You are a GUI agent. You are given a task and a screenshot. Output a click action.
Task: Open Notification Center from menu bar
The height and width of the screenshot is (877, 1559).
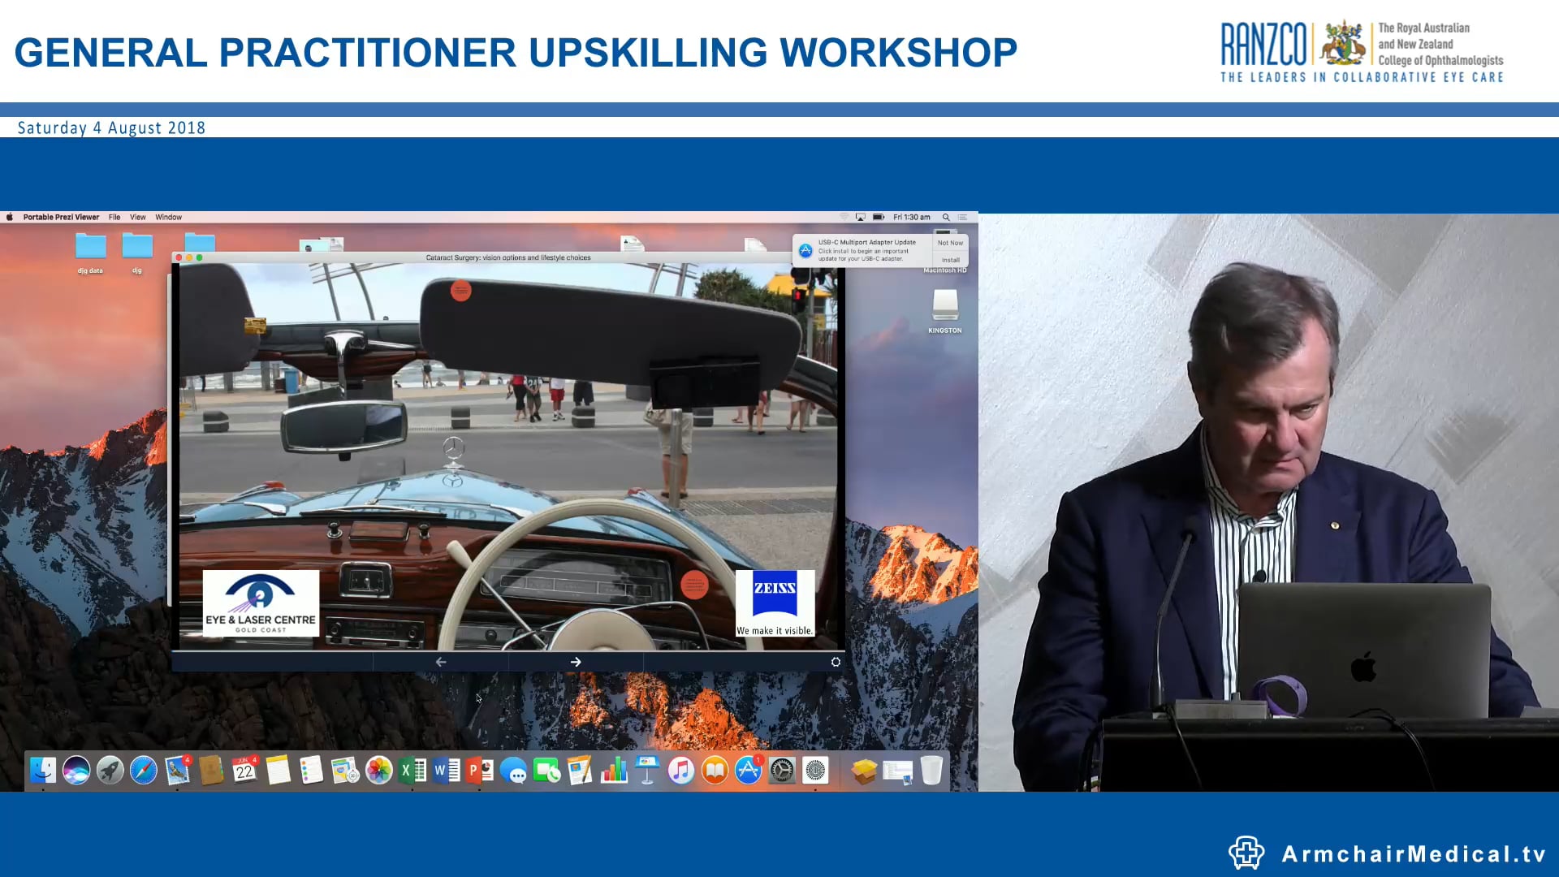963,217
